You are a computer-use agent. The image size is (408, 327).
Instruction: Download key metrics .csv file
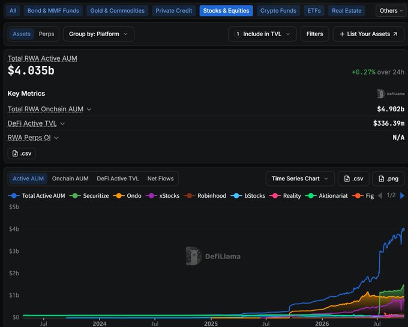[x=22, y=153]
